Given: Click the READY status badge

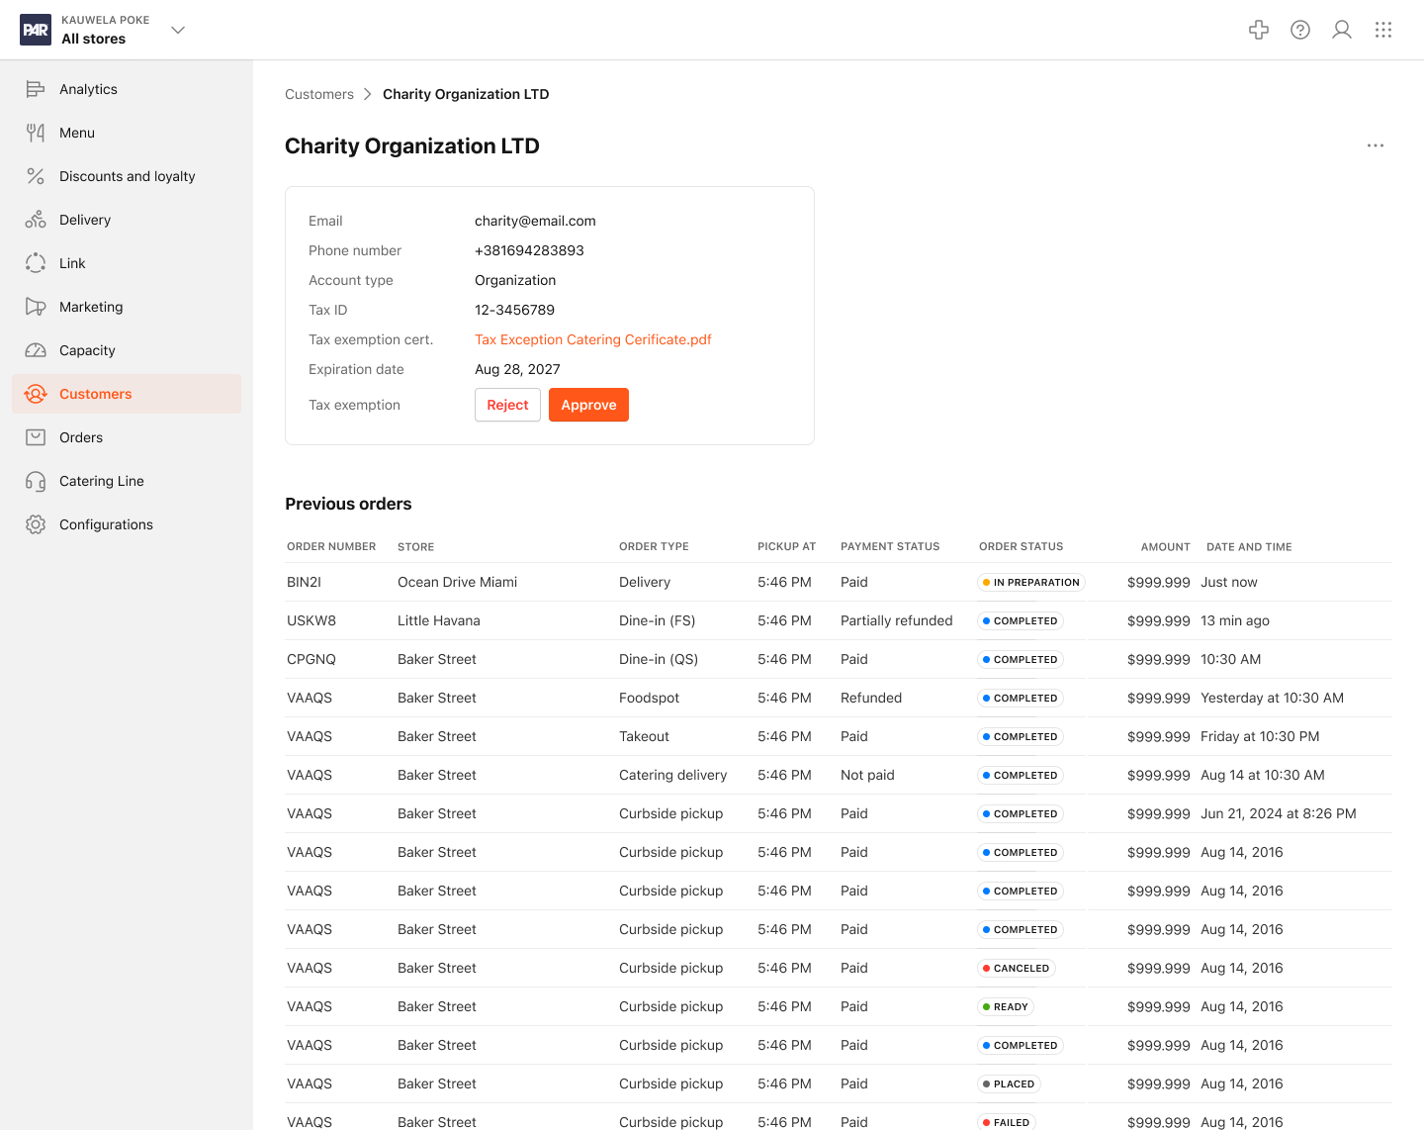Looking at the screenshot, I should tap(1005, 1006).
